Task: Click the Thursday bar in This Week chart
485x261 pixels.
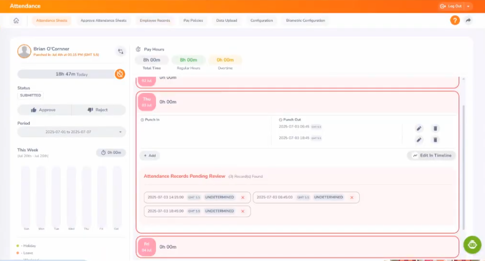Action: point(87,195)
